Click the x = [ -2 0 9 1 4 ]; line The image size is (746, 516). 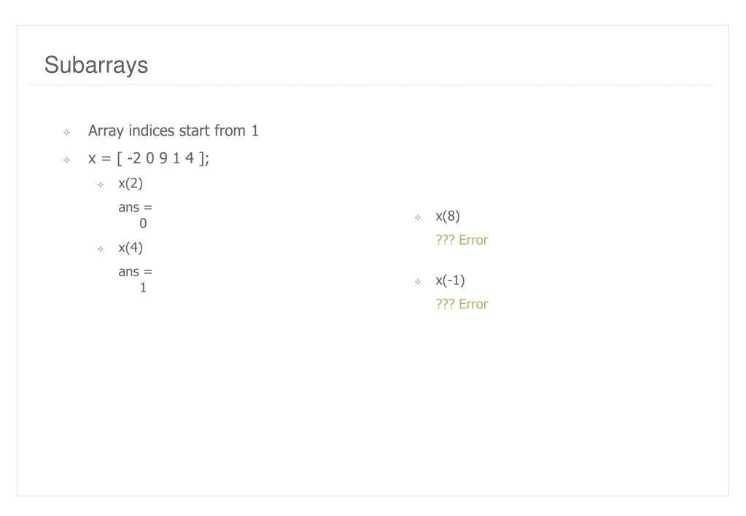pyautogui.click(x=149, y=158)
